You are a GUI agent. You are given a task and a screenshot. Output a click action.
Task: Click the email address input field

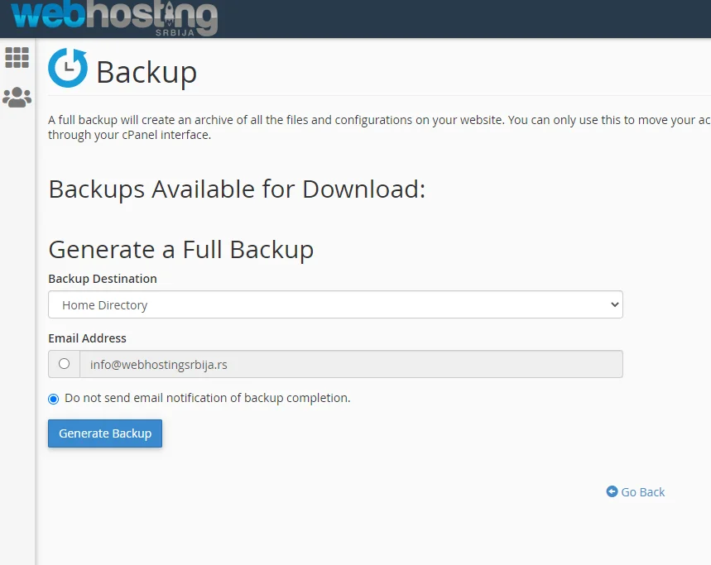(x=352, y=364)
